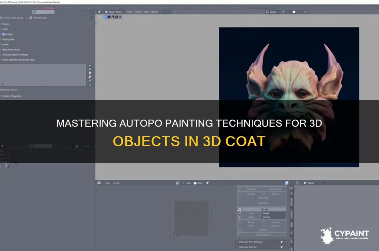Click the 2D cursor crosshair
This screenshot has width=379, height=251.
coord(173,236)
